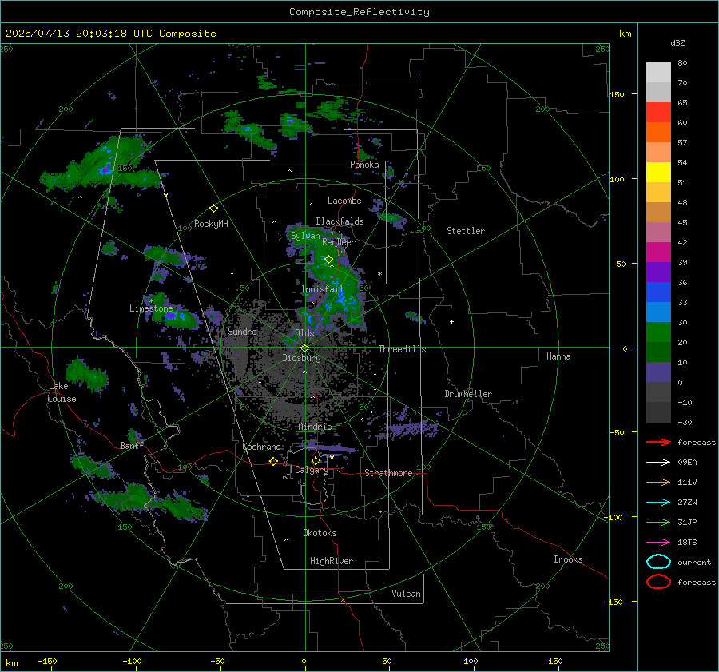
Task: Click the 0 dBZ slate-purple swatch
Action: (x=658, y=372)
